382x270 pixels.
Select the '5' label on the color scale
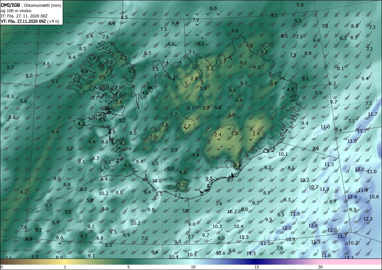click(128, 267)
